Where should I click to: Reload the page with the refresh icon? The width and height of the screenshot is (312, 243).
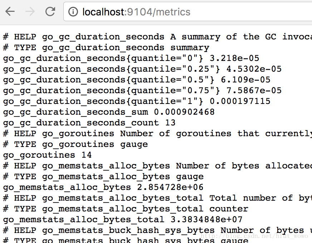tap(50, 11)
